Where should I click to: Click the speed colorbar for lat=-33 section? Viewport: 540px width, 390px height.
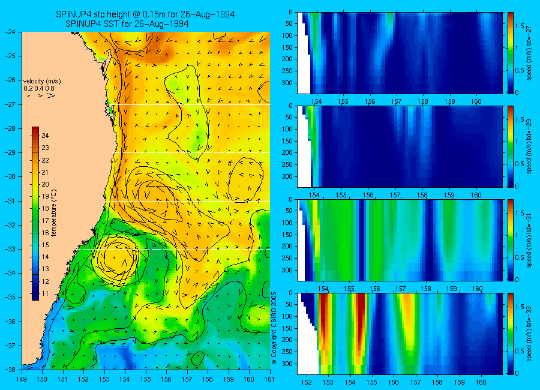(510, 334)
